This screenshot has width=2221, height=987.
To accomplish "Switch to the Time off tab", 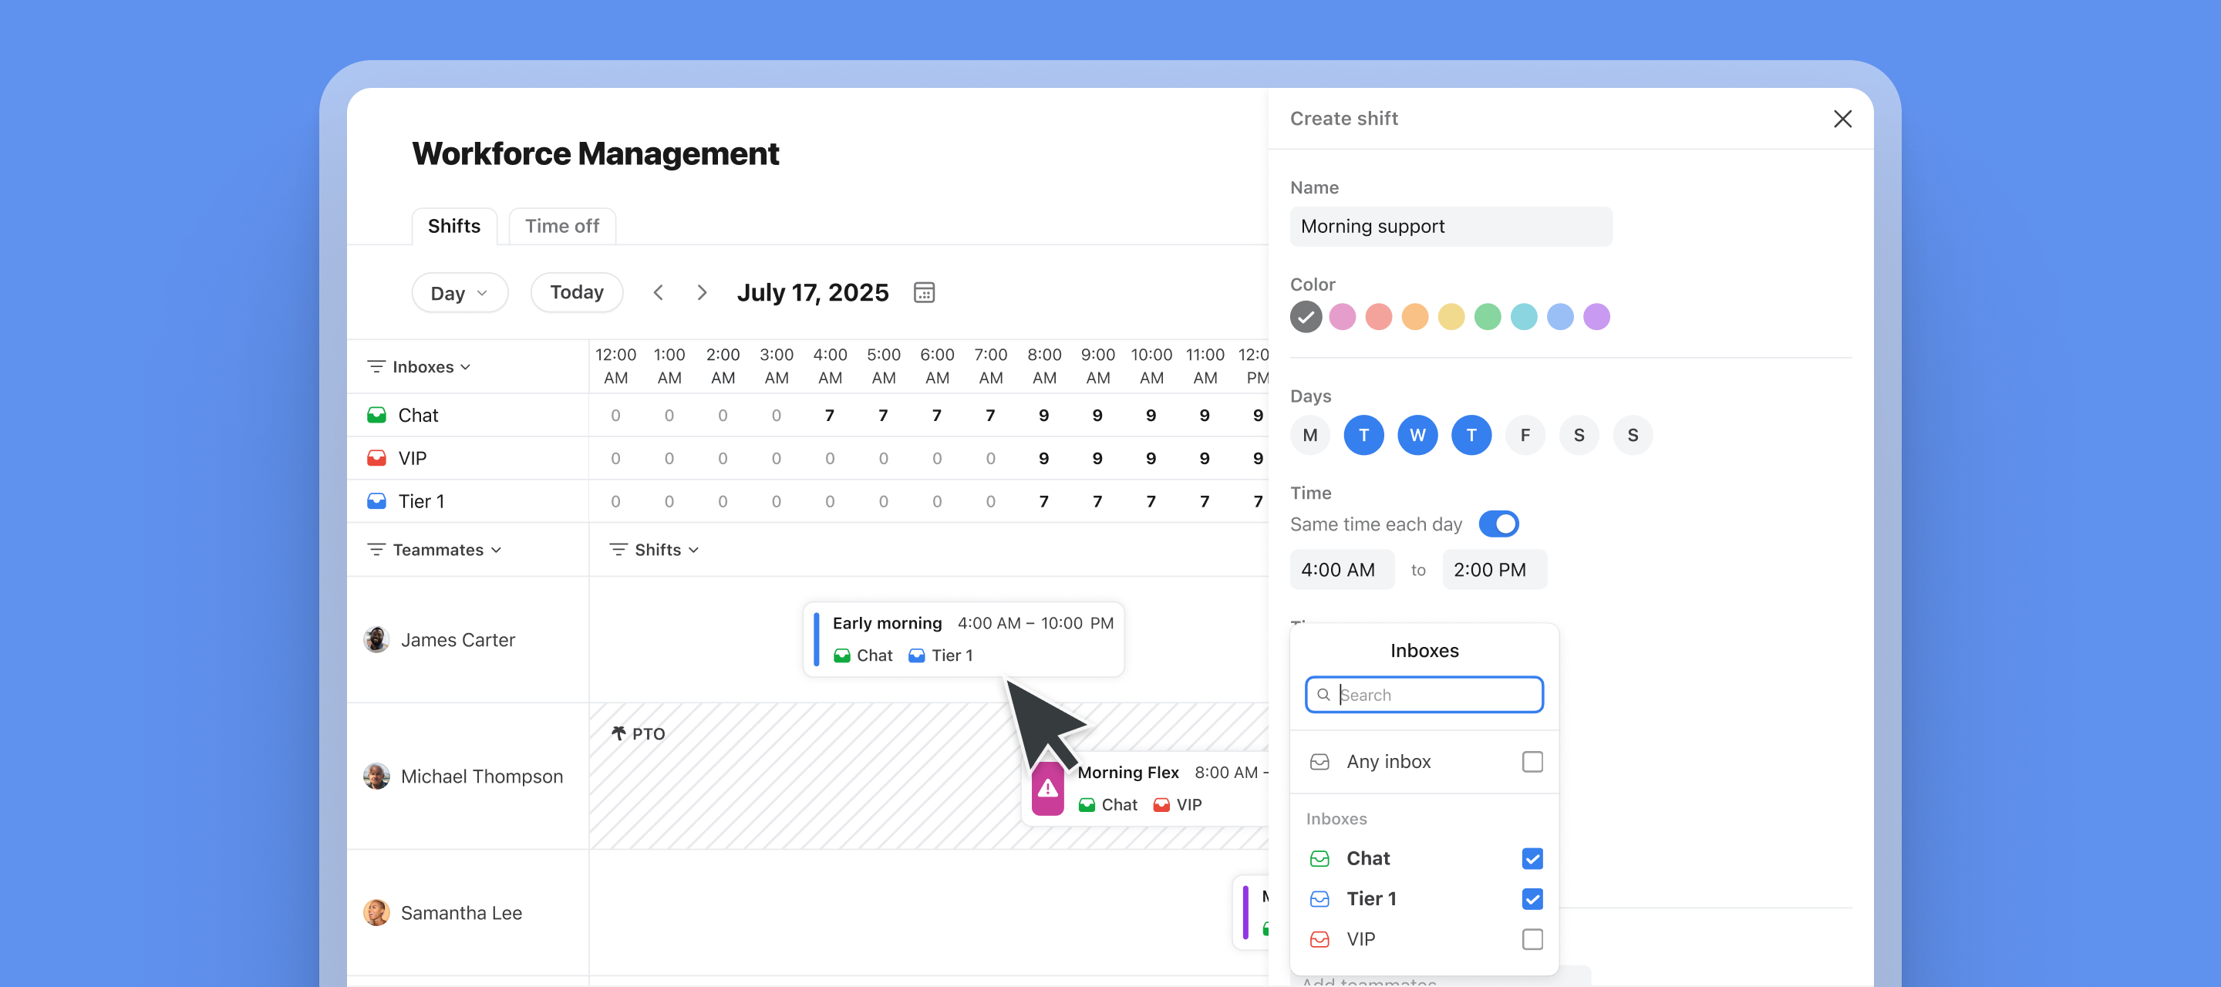I will click(562, 226).
